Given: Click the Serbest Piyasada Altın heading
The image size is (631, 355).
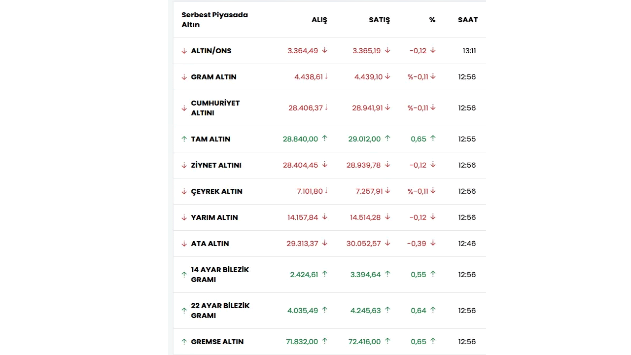Looking at the screenshot, I should [214, 20].
